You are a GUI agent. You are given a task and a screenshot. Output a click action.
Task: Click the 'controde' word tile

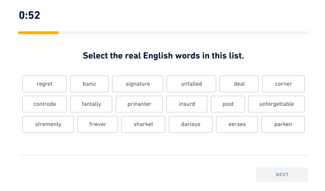(45, 104)
